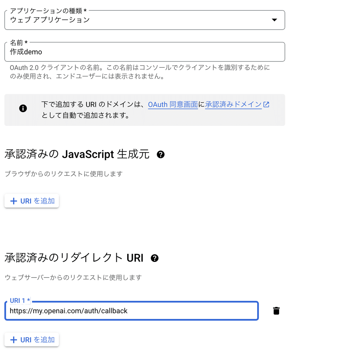Click the info icon in the notice banner
The image size is (340, 356).
pyautogui.click(x=23, y=109)
